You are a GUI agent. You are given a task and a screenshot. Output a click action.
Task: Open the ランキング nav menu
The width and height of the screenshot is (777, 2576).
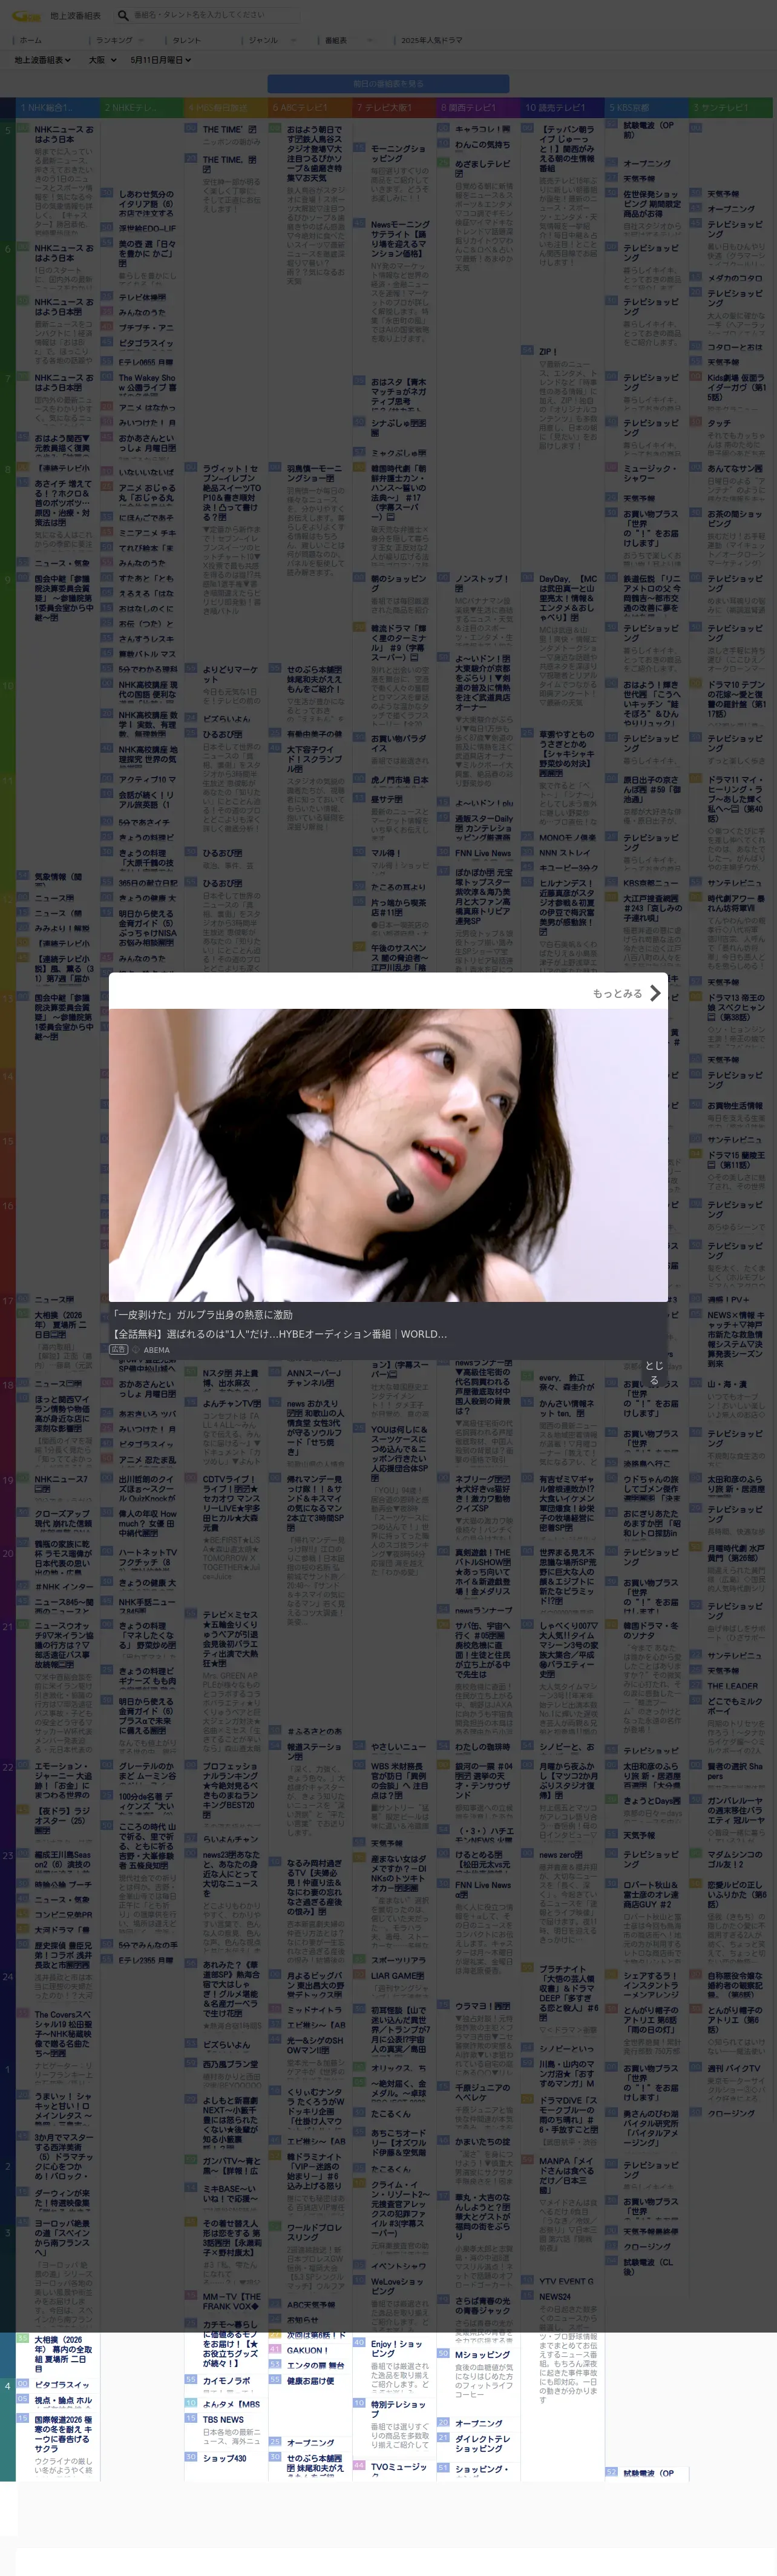[114, 41]
